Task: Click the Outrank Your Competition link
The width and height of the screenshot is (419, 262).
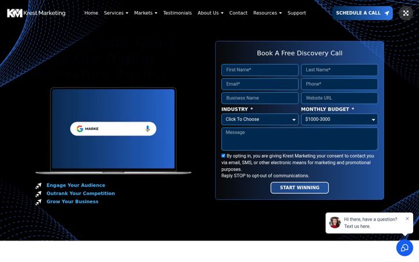Action: pos(81,193)
